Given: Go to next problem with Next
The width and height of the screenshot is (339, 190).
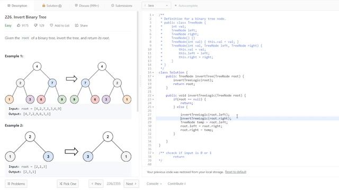Looking at the screenshot, I should (131, 184).
